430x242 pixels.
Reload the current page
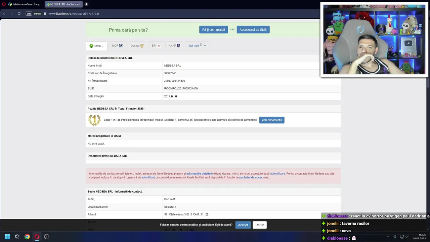(19, 14)
